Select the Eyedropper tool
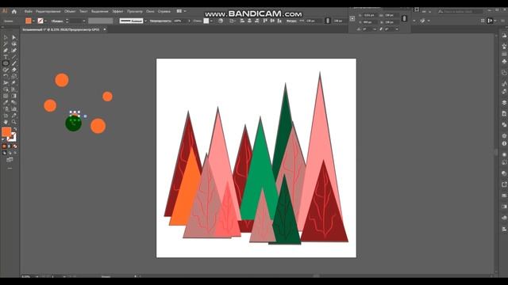This screenshot has height=285, width=508. (6, 102)
